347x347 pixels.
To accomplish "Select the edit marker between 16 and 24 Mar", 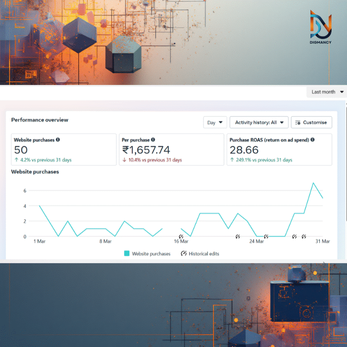I will (238, 237).
